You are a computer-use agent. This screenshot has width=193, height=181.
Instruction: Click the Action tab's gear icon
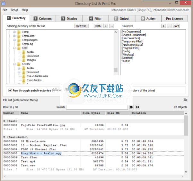(143, 19)
